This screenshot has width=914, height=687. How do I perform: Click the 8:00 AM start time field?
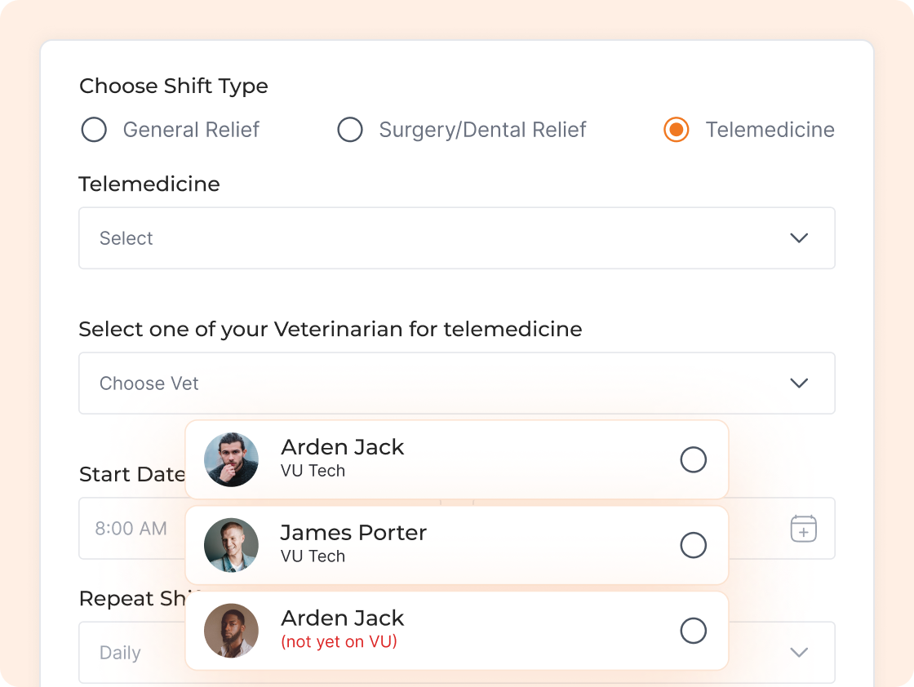click(131, 529)
